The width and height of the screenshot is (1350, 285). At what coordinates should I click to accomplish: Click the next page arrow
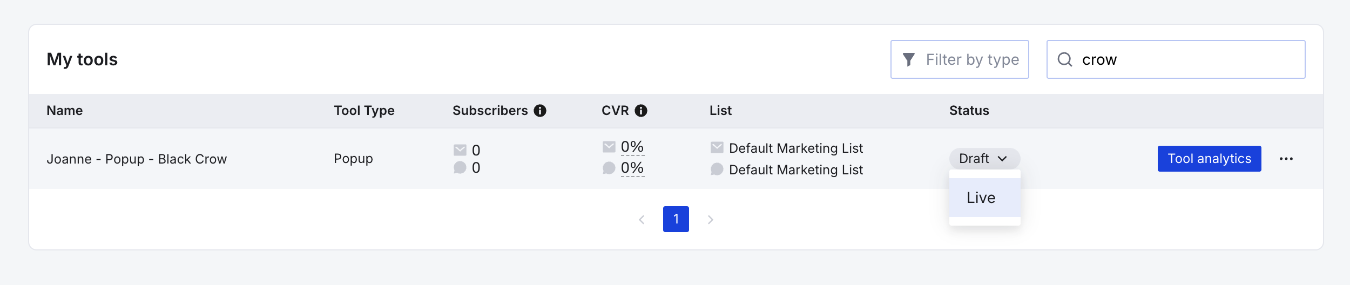click(x=711, y=220)
